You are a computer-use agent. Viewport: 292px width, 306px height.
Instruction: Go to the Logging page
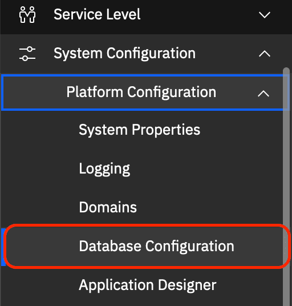click(x=104, y=169)
